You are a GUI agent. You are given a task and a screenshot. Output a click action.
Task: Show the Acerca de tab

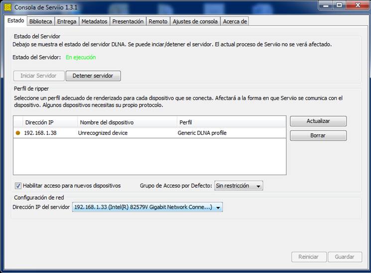pos(235,21)
